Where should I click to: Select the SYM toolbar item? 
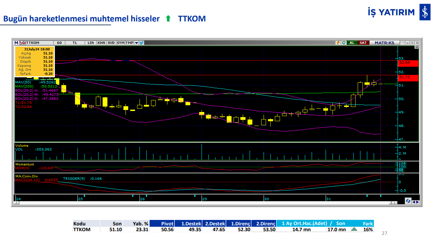[x=121, y=43]
